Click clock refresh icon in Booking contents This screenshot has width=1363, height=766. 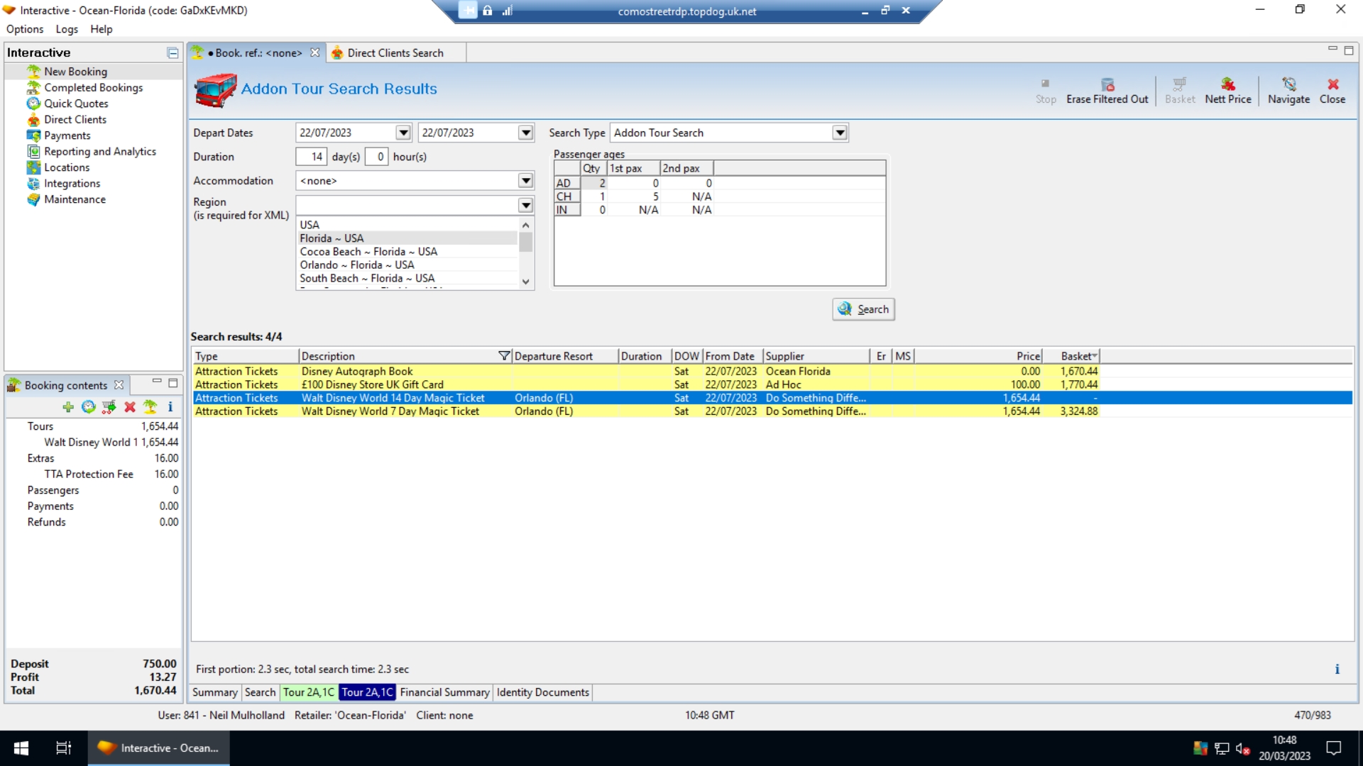pos(89,407)
